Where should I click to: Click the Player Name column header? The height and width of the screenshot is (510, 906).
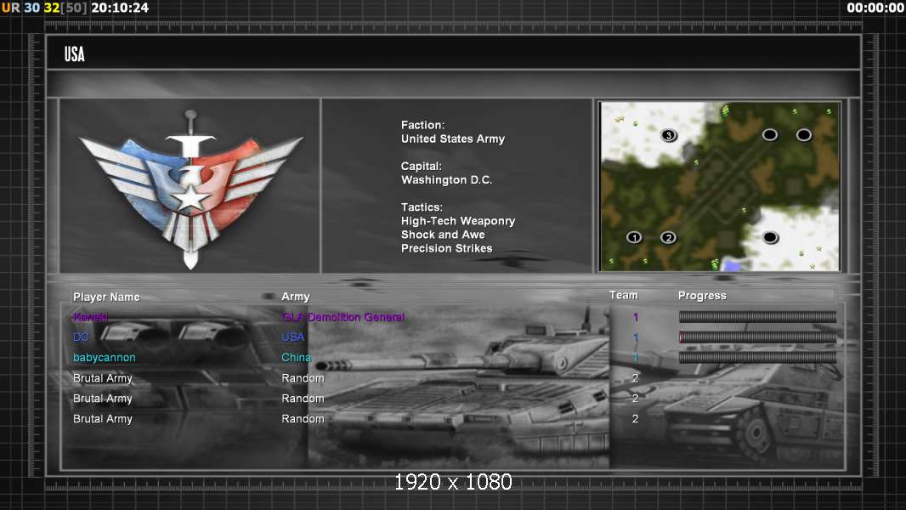(x=106, y=297)
